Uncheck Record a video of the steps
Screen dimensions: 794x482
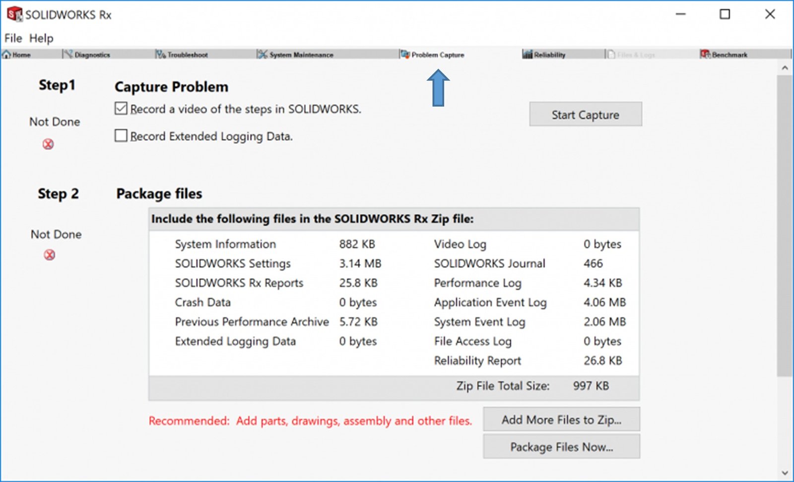pos(121,109)
